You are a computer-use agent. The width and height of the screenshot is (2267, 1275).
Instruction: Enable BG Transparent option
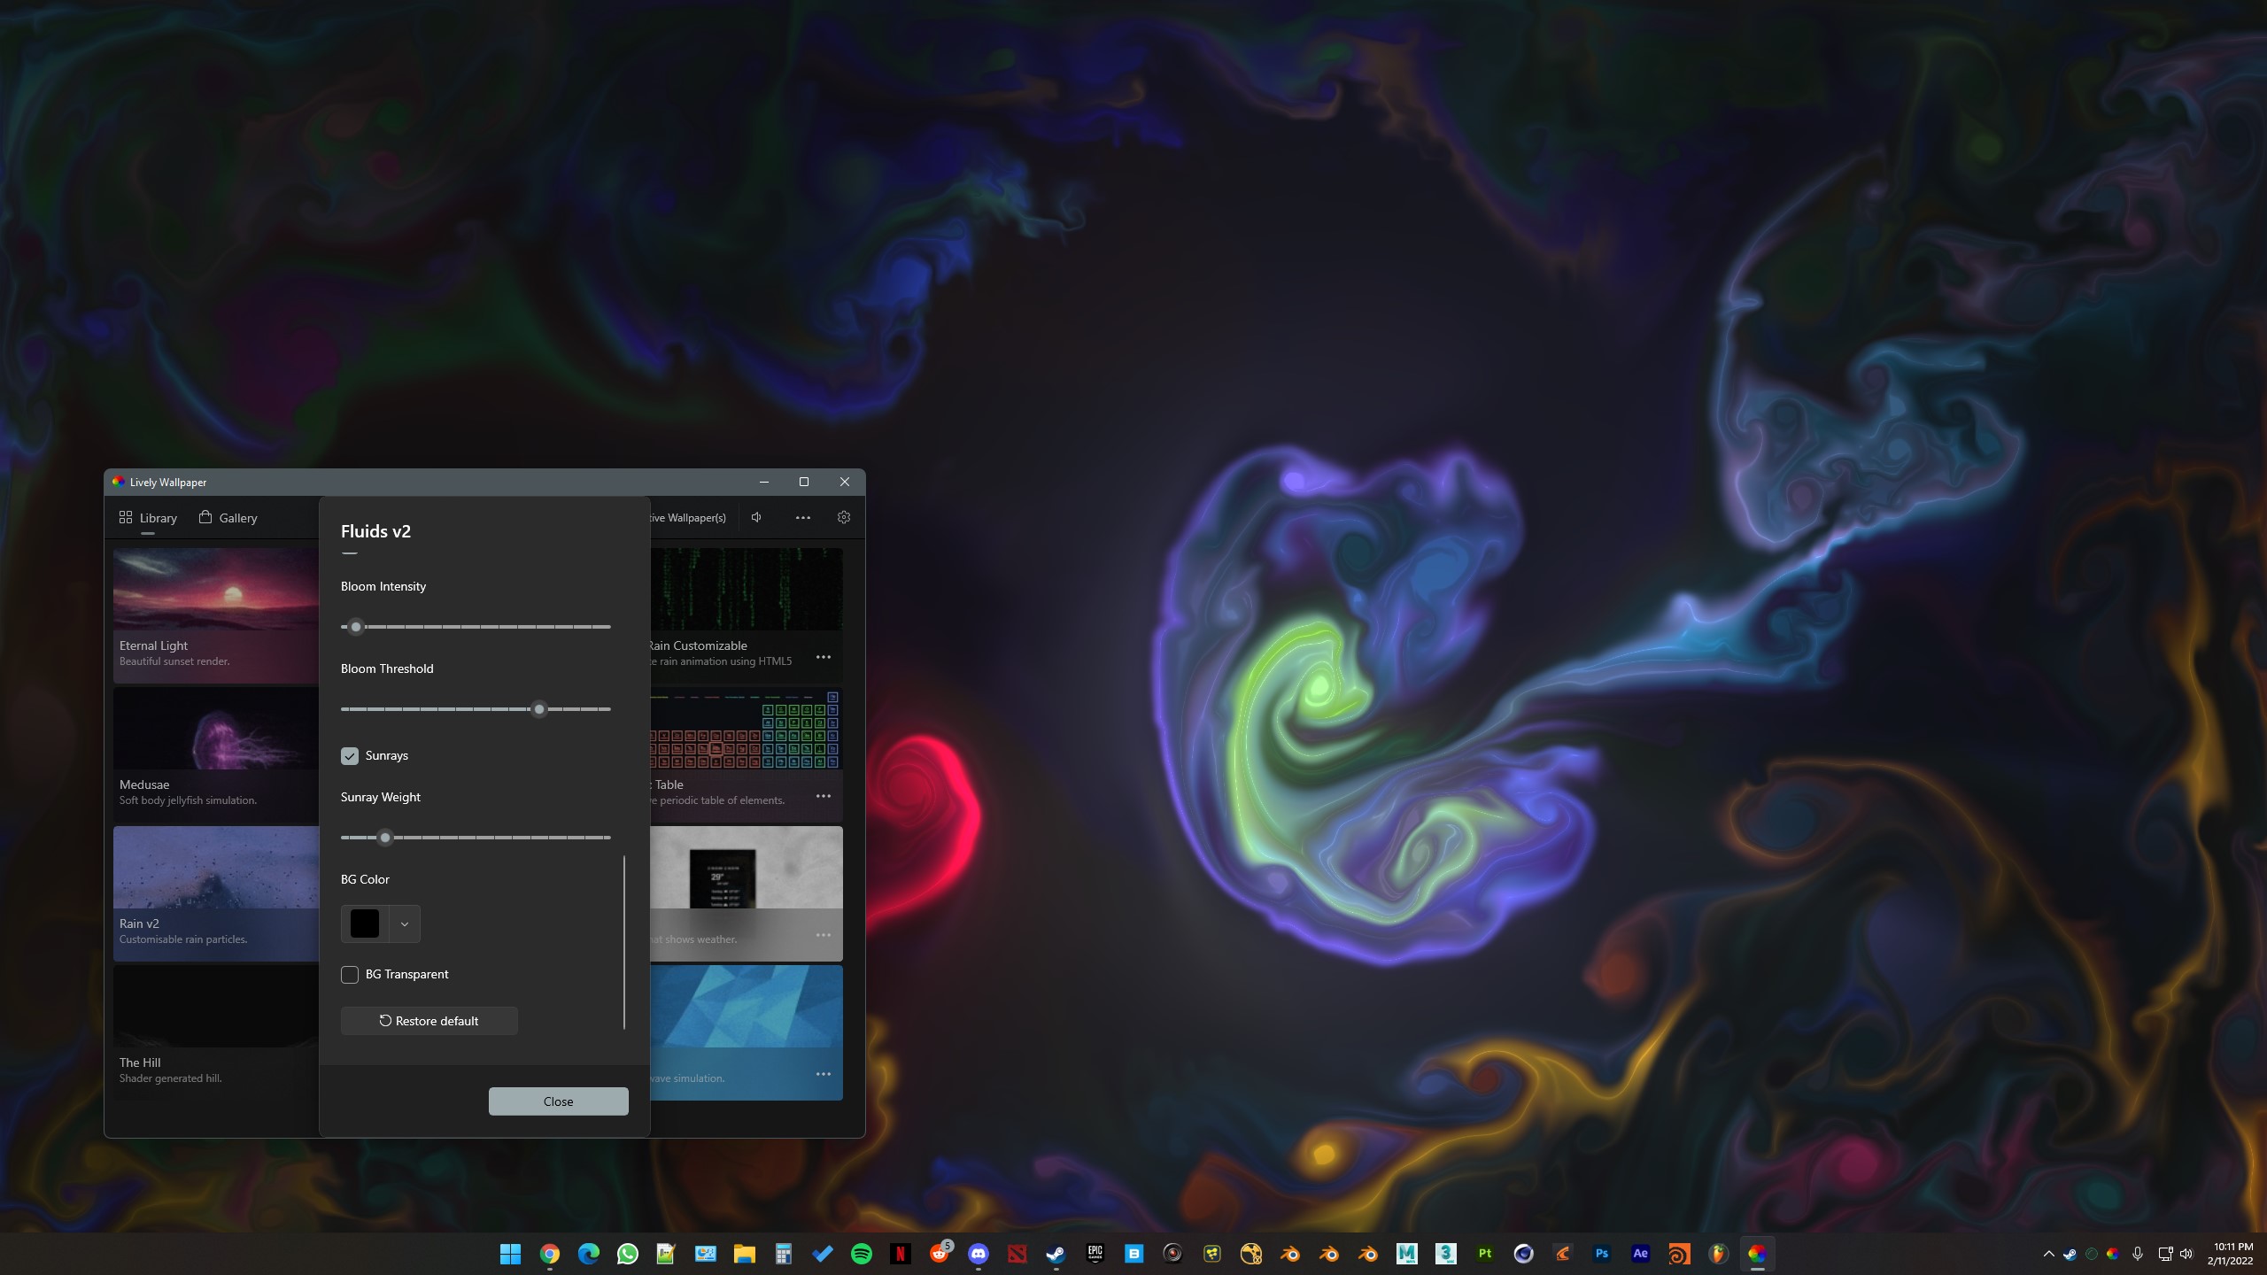click(349, 974)
